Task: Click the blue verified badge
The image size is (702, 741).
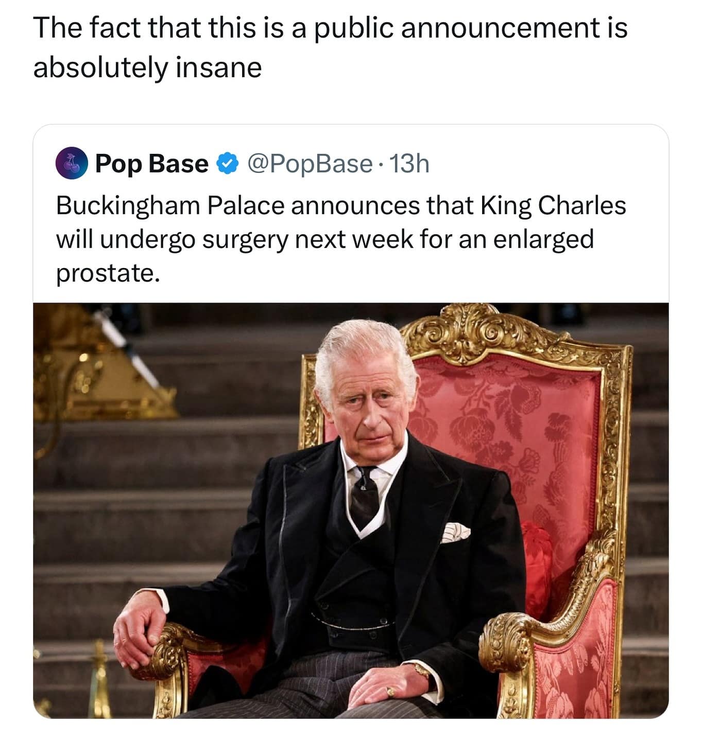Action: (x=227, y=164)
